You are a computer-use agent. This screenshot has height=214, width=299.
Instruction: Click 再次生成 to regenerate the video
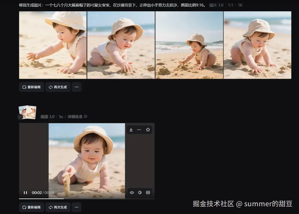[58, 207]
